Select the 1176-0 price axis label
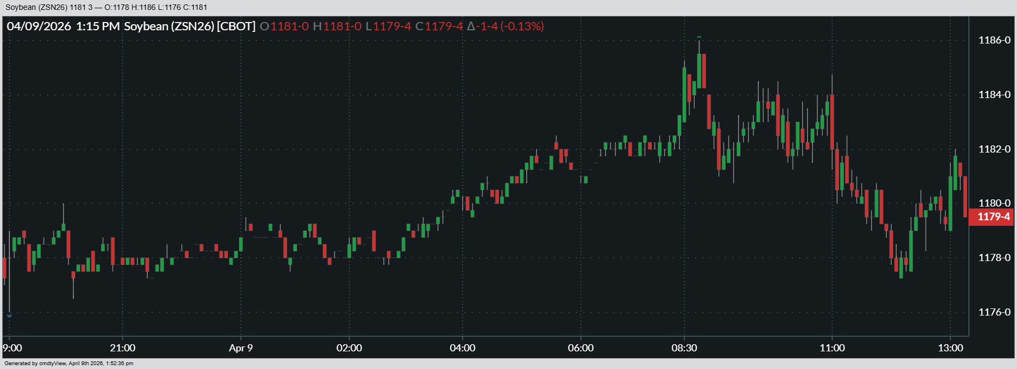The width and height of the screenshot is (1017, 369). click(x=994, y=312)
